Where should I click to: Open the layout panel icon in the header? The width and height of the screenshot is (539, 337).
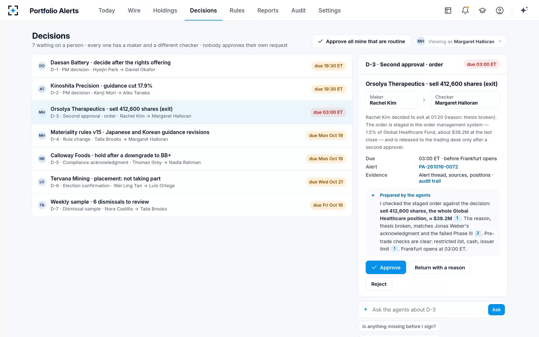tap(448, 10)
